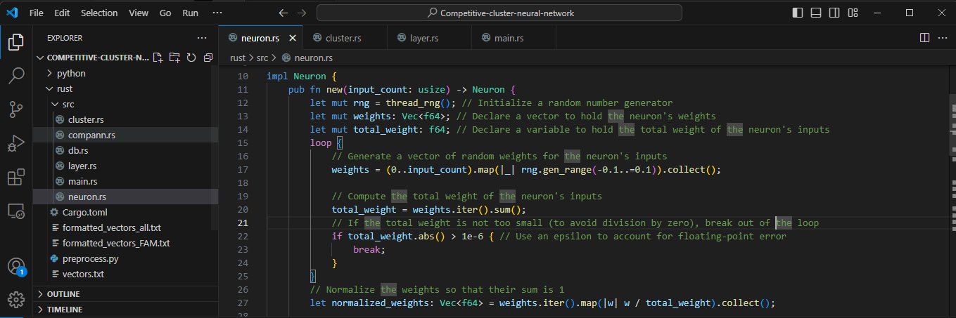Screen dimensions: 956x318
Task: Refresh the explorer file tree
Action: [191, 58]
